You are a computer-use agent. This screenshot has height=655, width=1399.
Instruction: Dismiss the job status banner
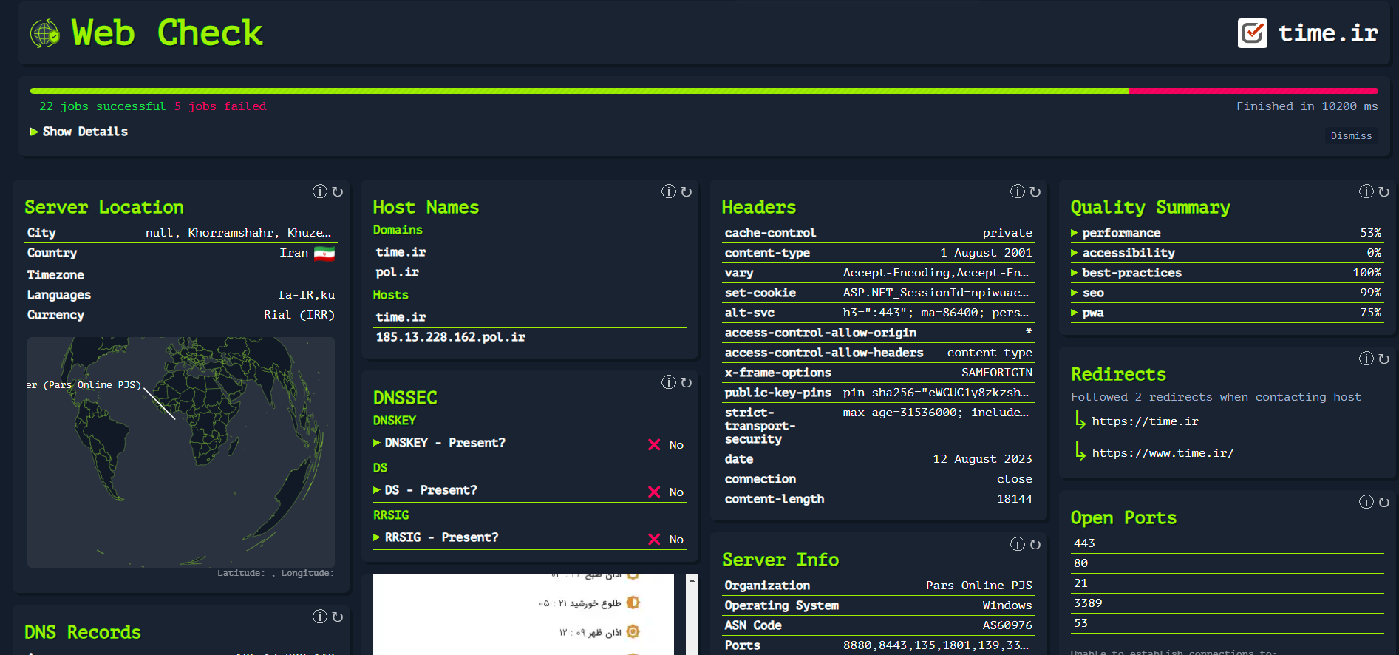point(1351,136)
